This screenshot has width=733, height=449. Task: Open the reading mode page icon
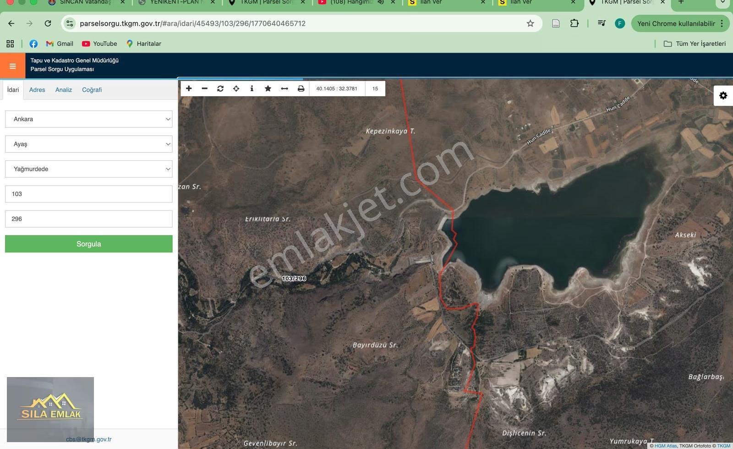click(x=556, y=23)
